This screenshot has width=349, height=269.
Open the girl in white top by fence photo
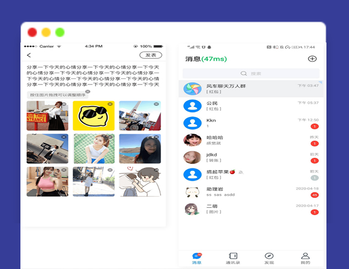94,148
